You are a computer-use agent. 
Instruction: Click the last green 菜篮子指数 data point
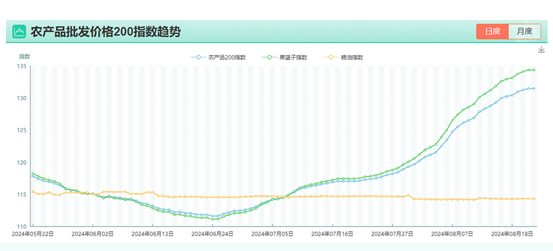pyautogui.click(x=534, y=70)
